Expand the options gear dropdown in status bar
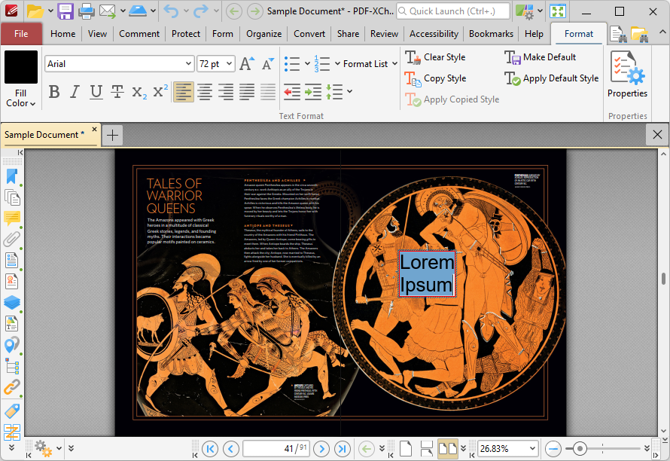 (x=59, y=449)
